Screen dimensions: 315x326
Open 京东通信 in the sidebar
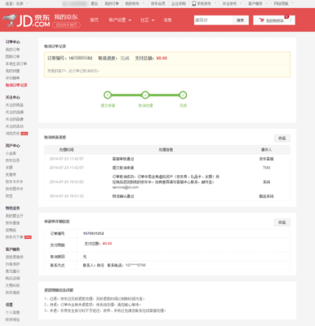(12, 223)
